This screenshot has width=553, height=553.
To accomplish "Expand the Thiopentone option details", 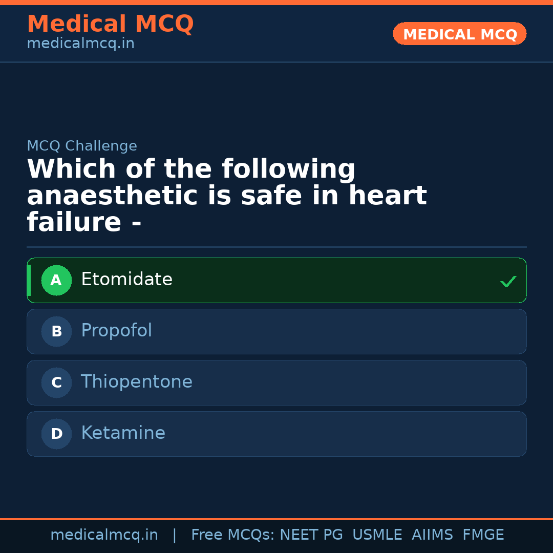I will click(x=276, y=382).
